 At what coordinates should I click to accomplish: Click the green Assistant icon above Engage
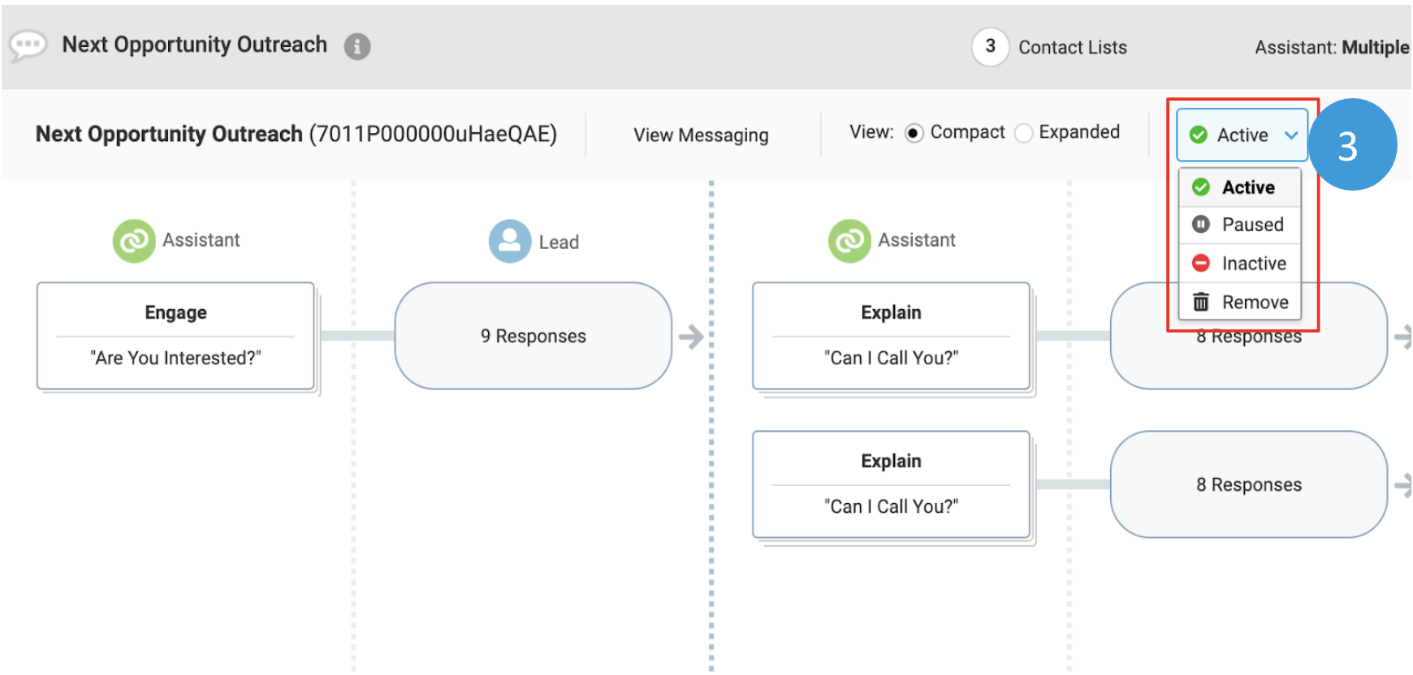coord(134,241)
